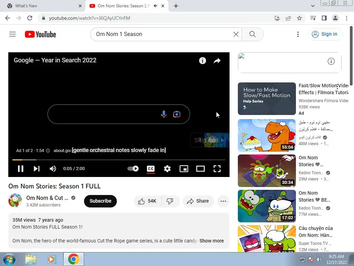Open the about.google ad link
Screen dimensions: 354x266
tap(62, 150)
